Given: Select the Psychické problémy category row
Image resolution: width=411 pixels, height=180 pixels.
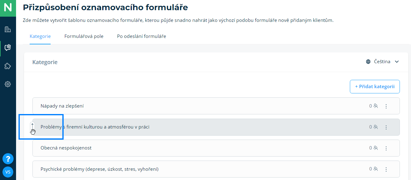Looking at the screenshot, I should point(185,169).
